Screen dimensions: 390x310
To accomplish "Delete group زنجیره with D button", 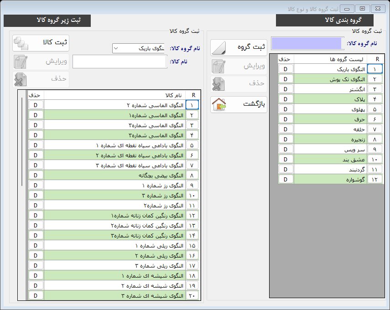I will 286,139.
